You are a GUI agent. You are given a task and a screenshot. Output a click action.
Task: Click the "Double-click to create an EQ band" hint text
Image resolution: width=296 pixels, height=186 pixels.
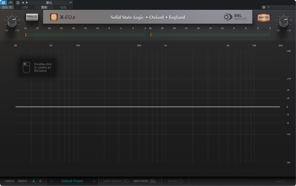coord(43,67)
